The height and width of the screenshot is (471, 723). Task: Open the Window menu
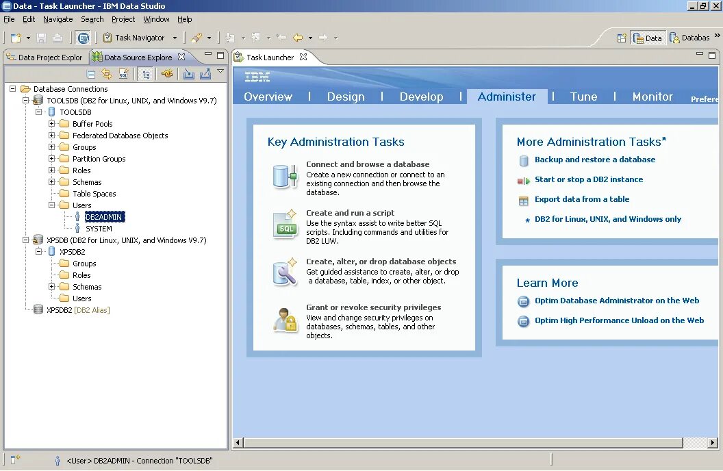coord(156,19)
